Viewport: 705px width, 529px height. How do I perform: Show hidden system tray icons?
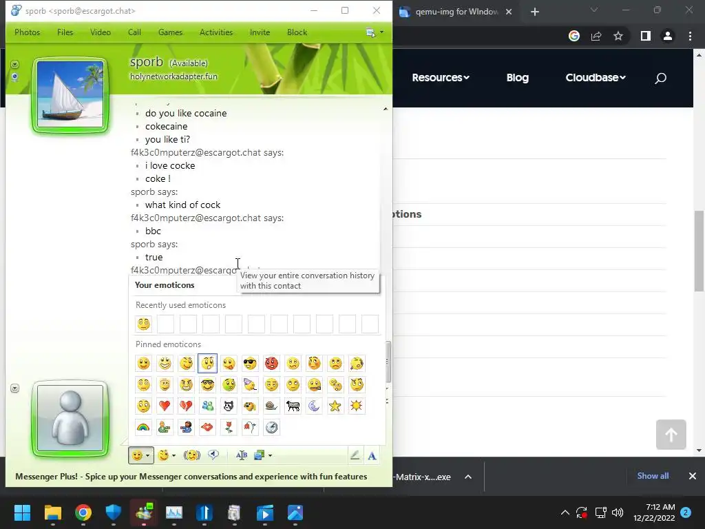[565, 512]
